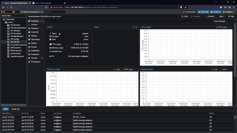Open the Task History section
Screen dimensions: 237x133
pos(36,40)
